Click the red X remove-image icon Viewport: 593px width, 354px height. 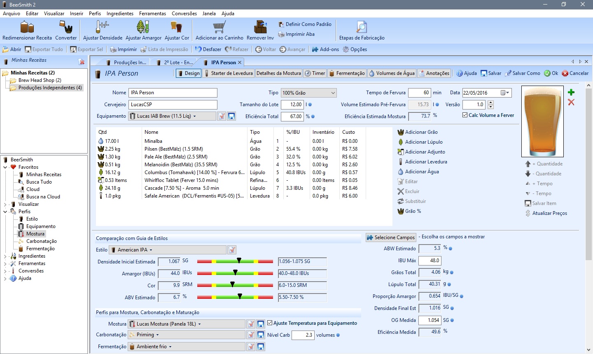point(571,102)
